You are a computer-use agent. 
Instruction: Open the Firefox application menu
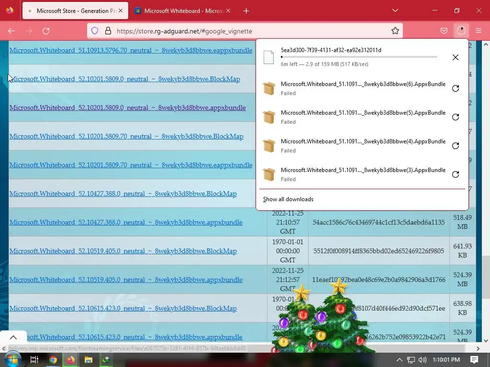[479, 31]
